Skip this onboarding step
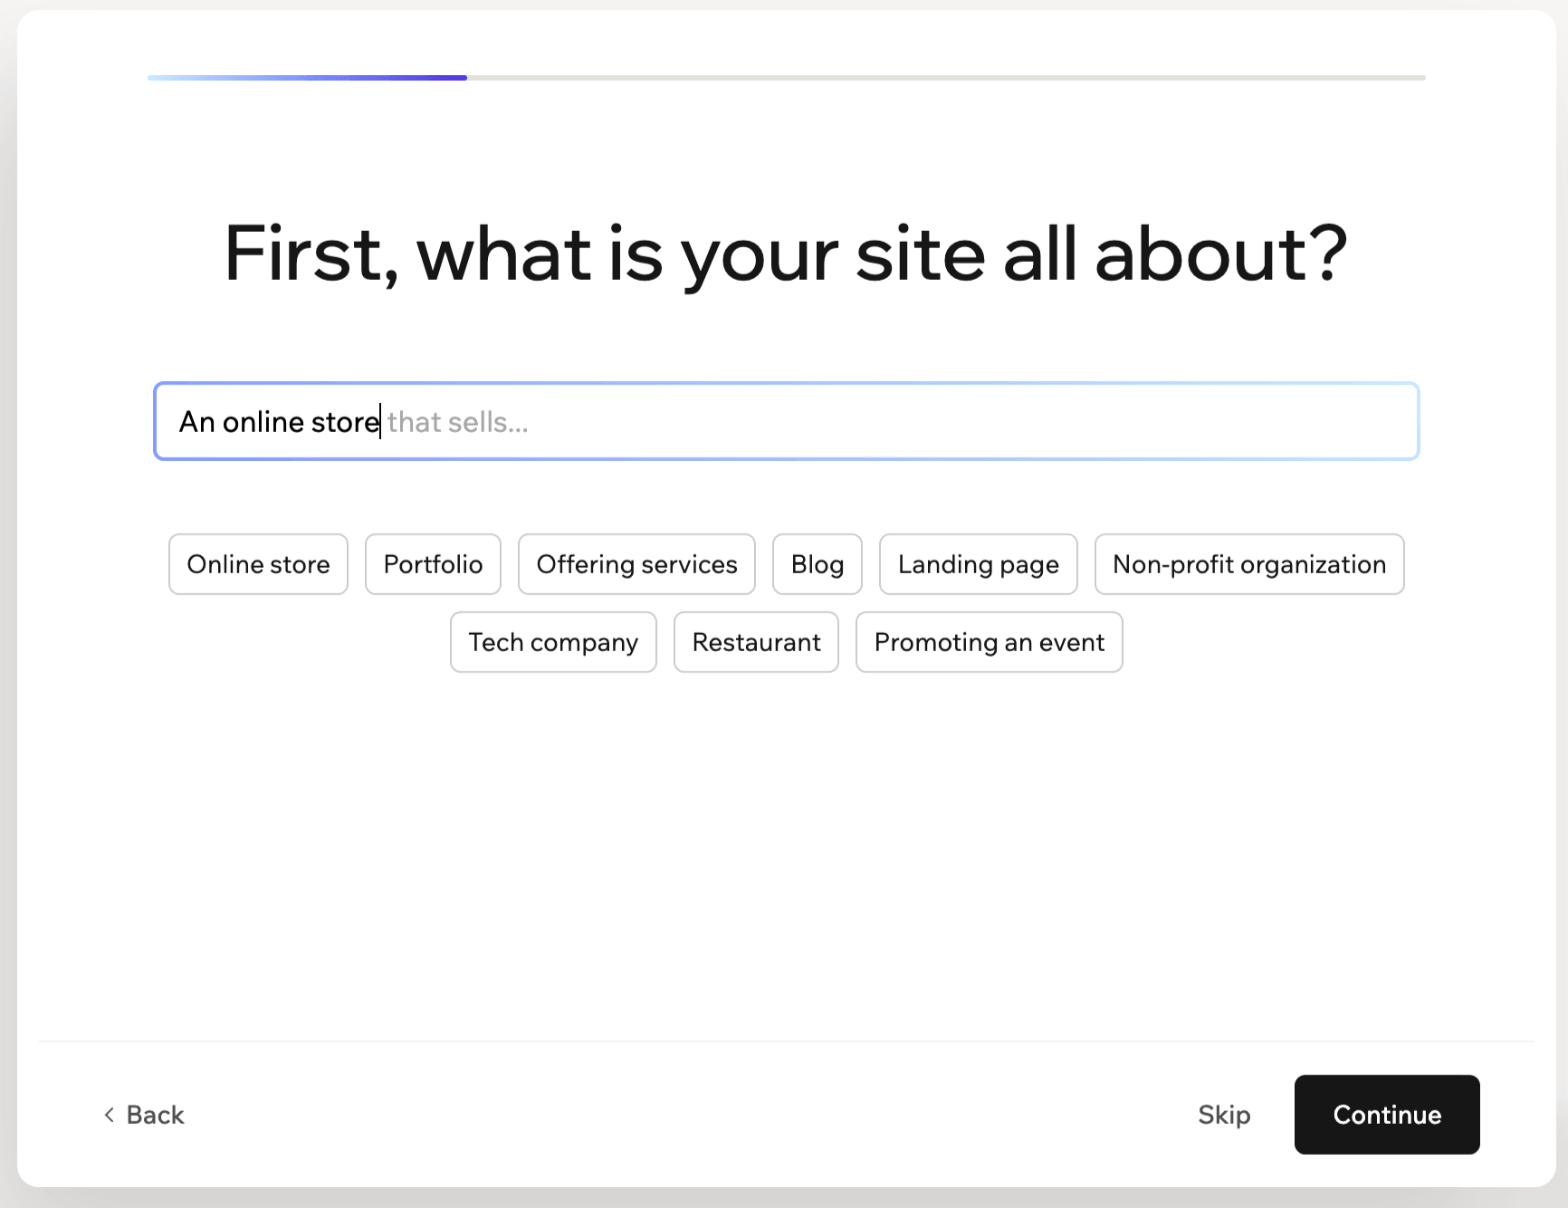This screenshot has height=1208, width=1568. click(1224, 1115)
